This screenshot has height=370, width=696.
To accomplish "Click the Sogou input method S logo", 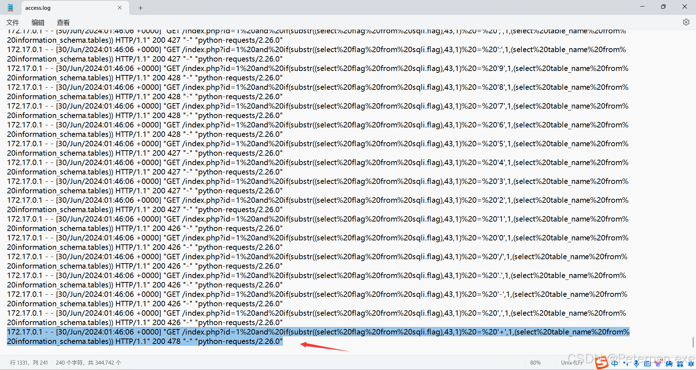I will click(x=602, y=362).
